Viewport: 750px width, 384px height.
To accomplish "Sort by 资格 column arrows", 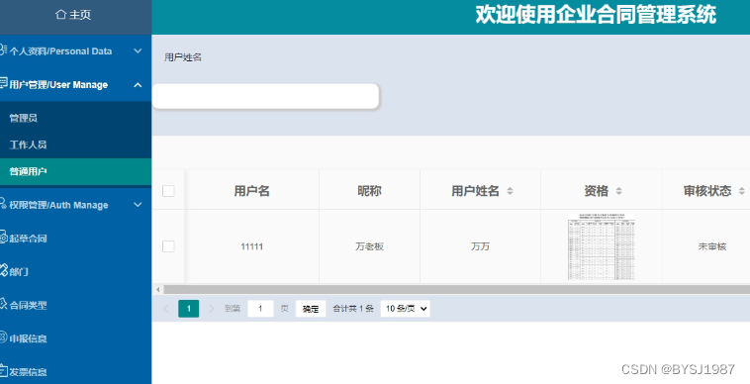I will 618,191.
